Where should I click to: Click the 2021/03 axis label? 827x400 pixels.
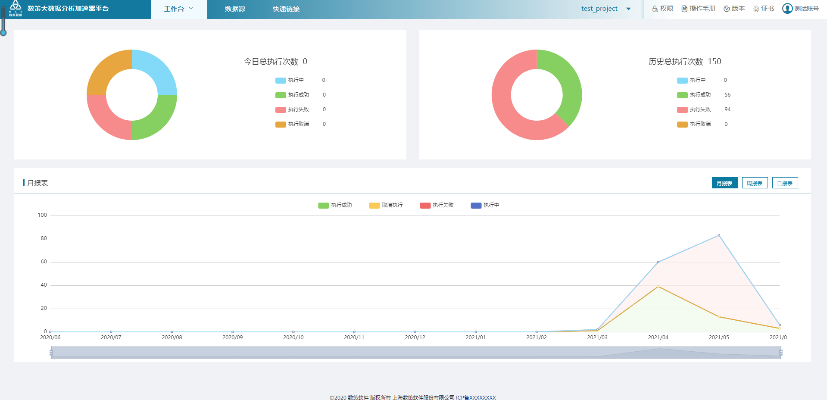[597, 337]
